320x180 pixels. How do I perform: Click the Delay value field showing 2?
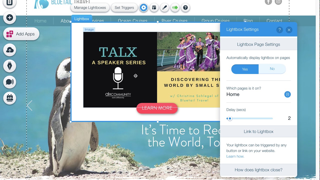tap(289, 118)
